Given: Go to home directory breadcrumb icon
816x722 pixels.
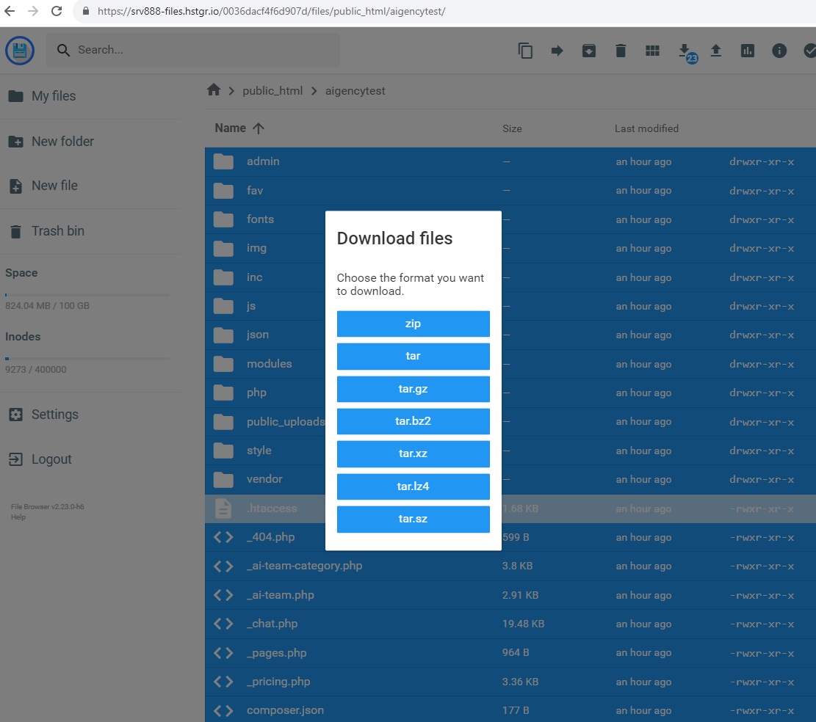Looking at the screenshot, I should point(214,90).
